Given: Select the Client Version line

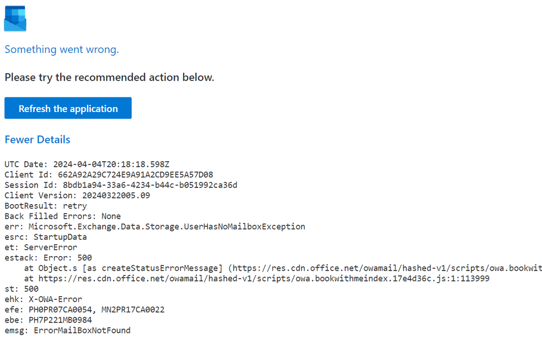Looking at the screenshot, I should click(x=77, y=195).
